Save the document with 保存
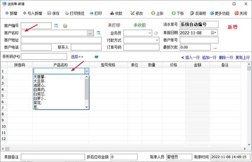The width and height of the screenshot is (252, 162). pos(53,13)
